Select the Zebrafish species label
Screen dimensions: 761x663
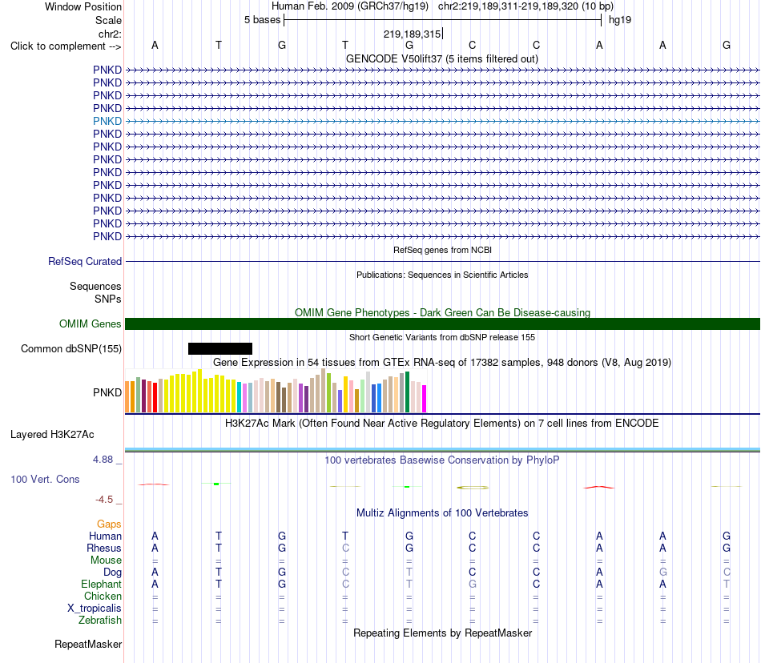[100, 620]
